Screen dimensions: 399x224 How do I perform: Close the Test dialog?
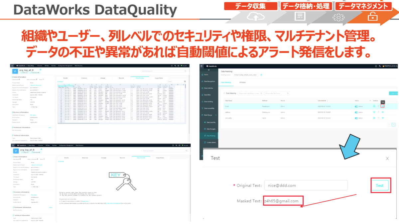coord(387,159)
